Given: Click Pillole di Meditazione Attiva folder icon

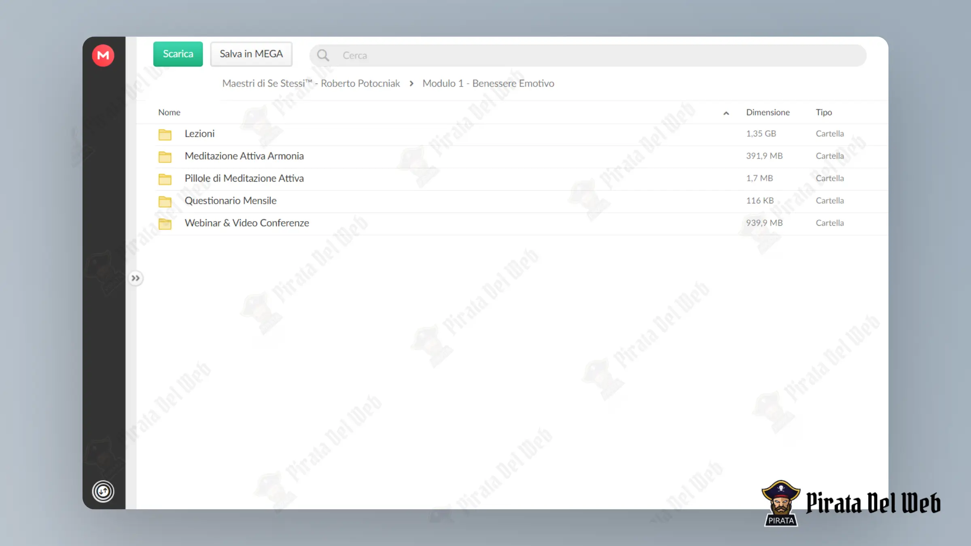Looking at the screenshot, I should coord(165,179).
